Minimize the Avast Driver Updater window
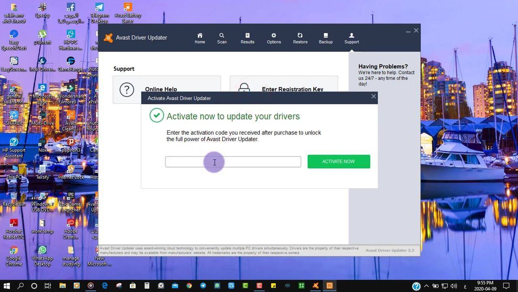 [408, 31]
